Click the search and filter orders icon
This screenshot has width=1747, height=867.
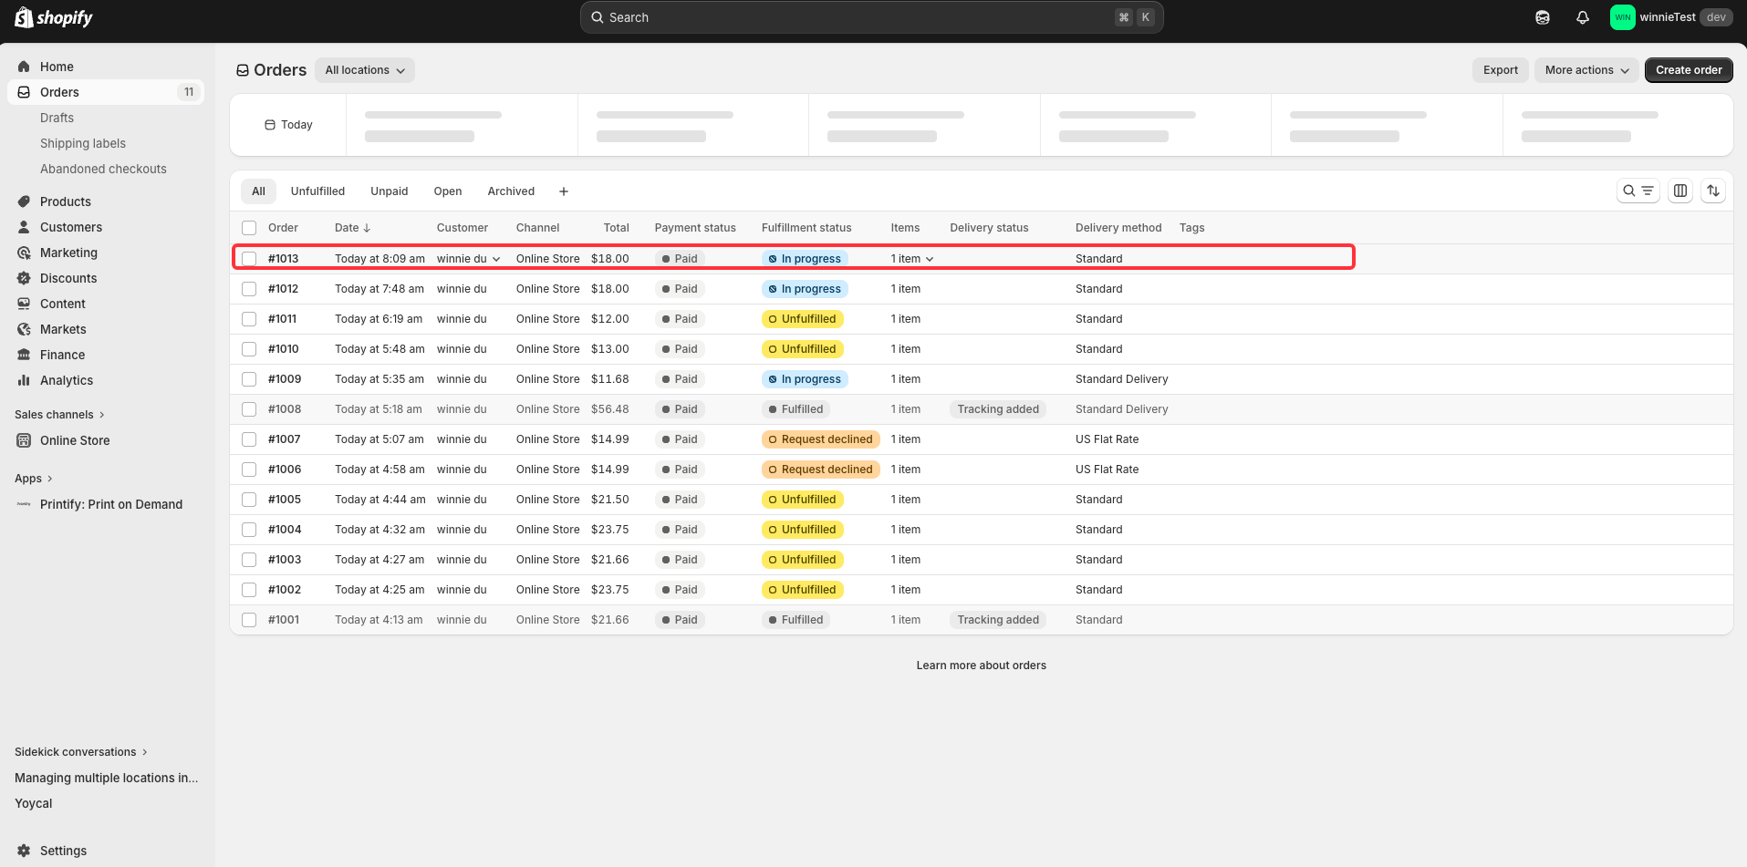click(1638, 191)
